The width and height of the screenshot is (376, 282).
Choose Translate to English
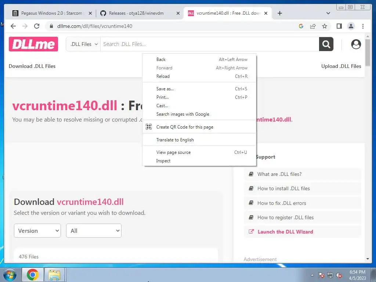(199, 140)
